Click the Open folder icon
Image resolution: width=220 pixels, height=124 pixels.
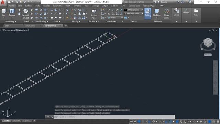[x=13, y=2]
